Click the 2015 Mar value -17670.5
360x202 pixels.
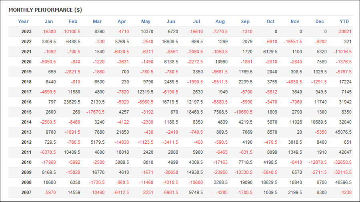pyautogui.click(x=96, y=112)
